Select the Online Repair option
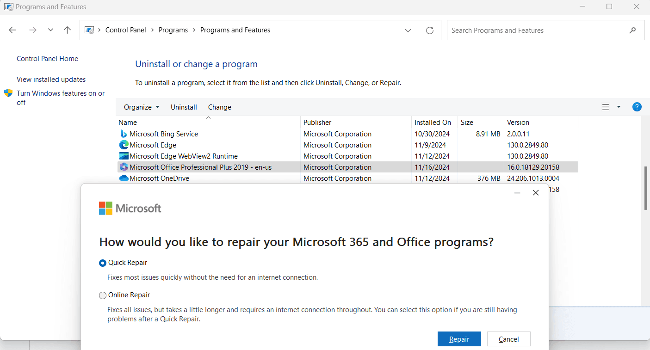 tap(103, 295)
